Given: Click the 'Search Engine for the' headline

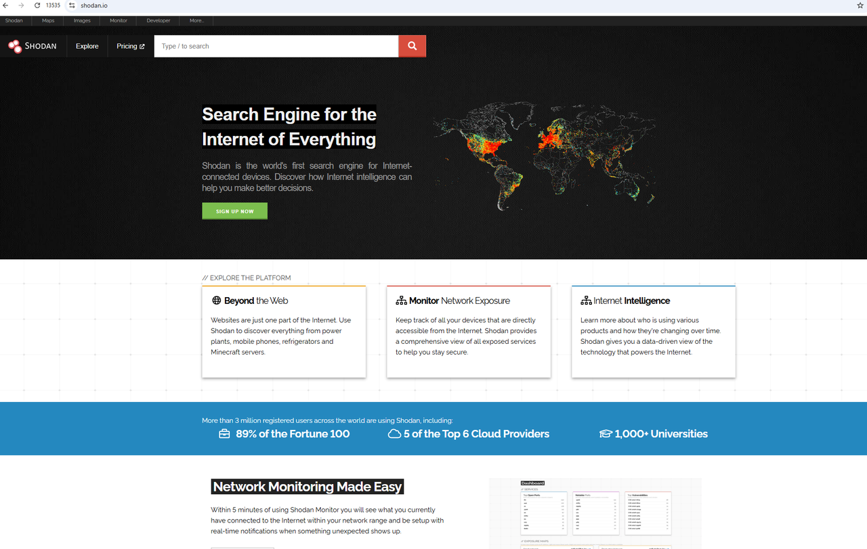Looking at the screenshot, I should click(x=289, y=114).
